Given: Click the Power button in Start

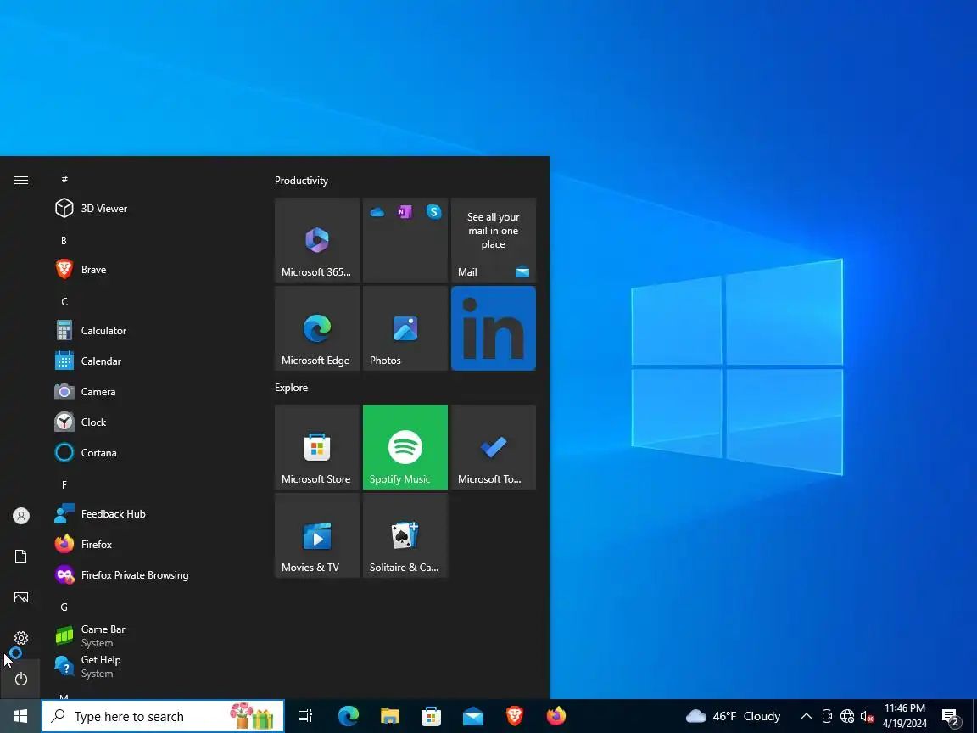Looking at the screenshot, I should (x=20, y=679).
